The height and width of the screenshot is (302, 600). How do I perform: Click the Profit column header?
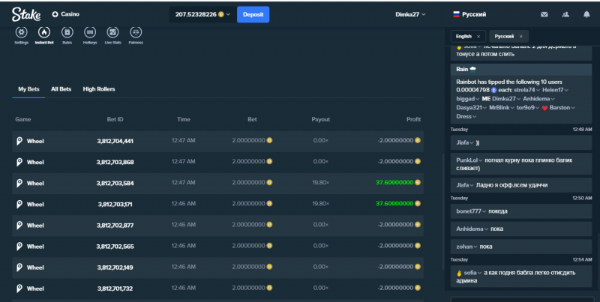point(413,119)
